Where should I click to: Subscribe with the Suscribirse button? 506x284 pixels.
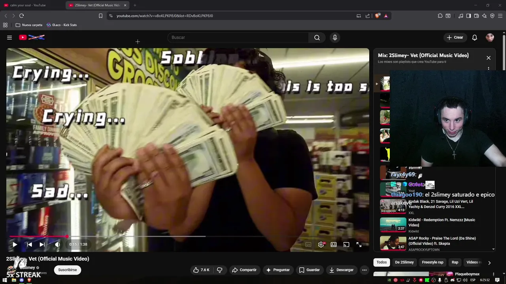68,270
